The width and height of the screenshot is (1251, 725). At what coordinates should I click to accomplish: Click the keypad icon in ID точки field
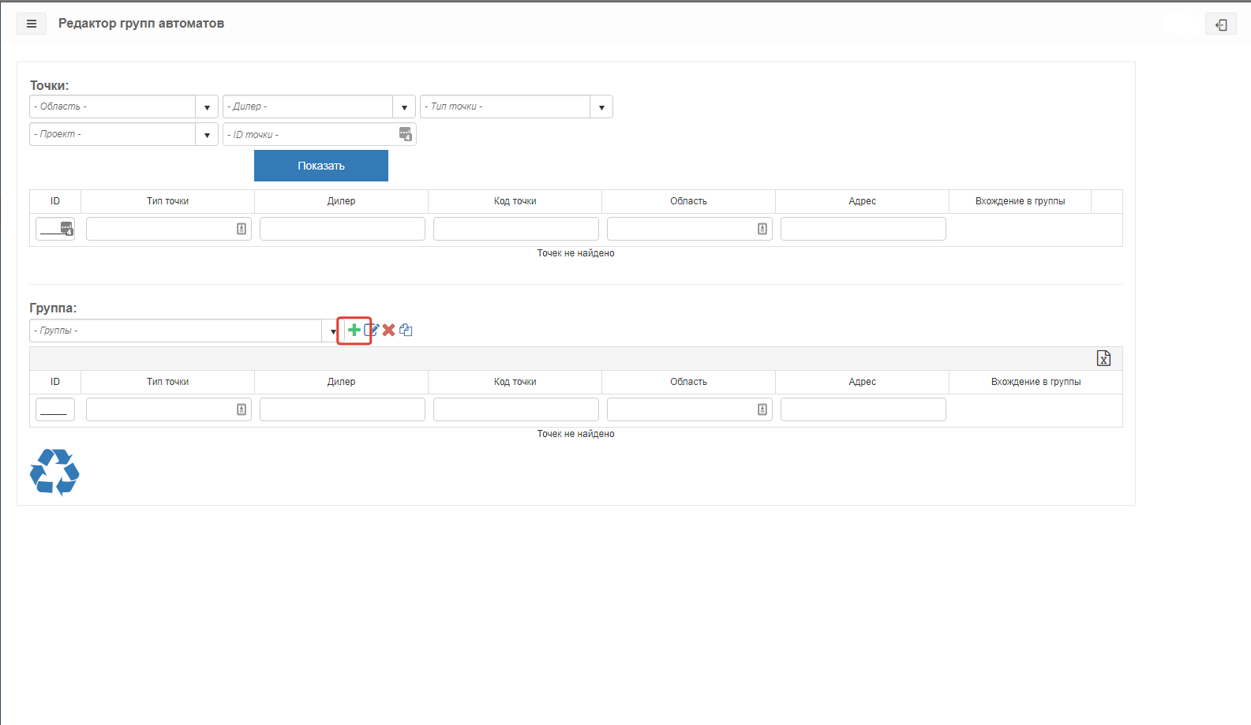(405, 134)
